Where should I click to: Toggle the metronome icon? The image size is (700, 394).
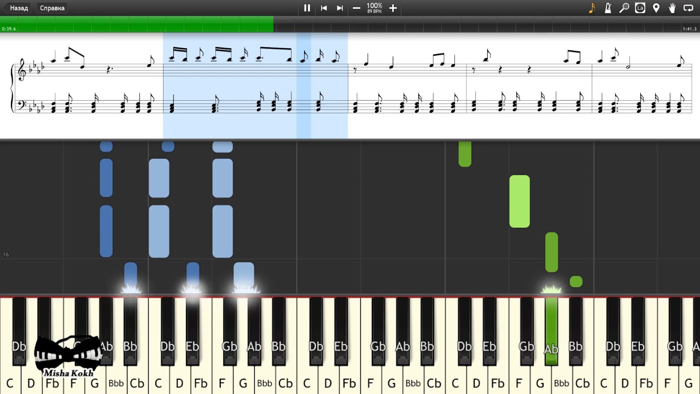(608, 8)
